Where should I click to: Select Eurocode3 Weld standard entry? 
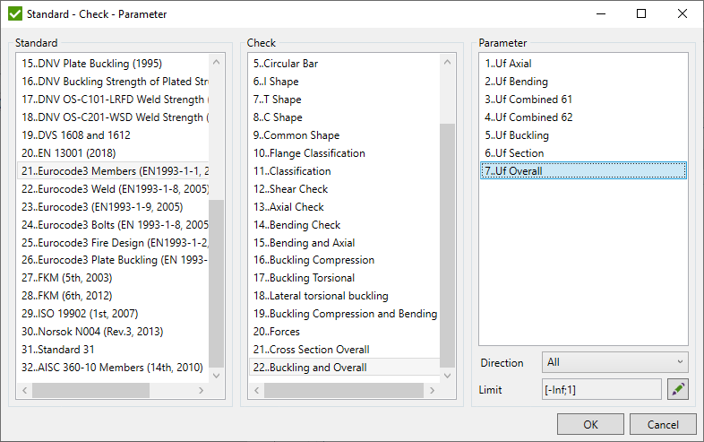[x=114, y=189]
